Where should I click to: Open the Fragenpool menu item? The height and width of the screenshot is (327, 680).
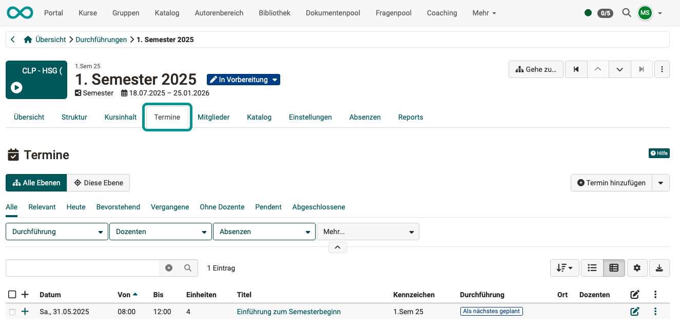click(393, 13)
